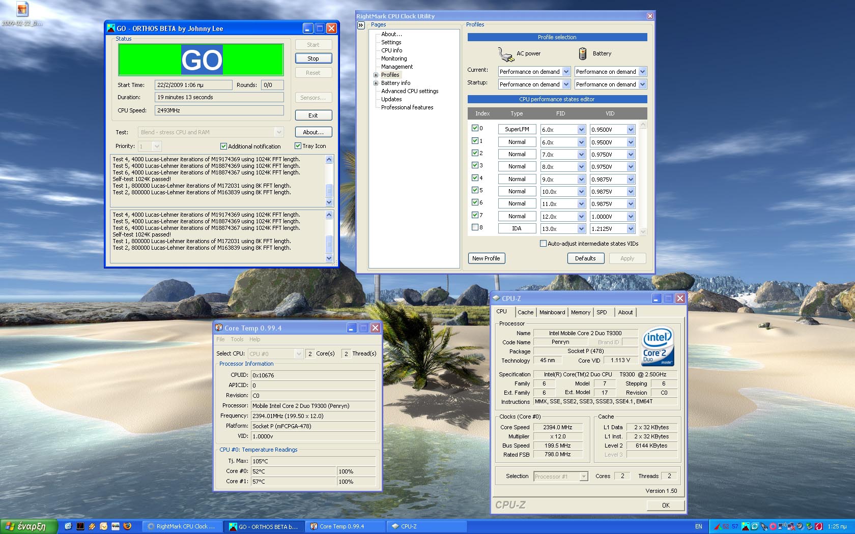This screenshot has width=855, height=534.
Task: Select Advanced CPU settings in Pages tree
Action: pyautogui.click(x=410, y=91)
